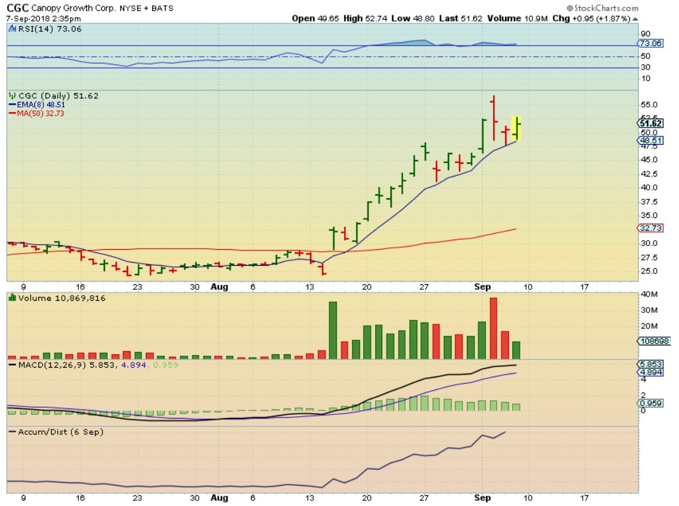Image resolution: width=679 pixels, height=506 pixels.
Task: Click the Volume 10.9M header value
Action: point(517,18)
